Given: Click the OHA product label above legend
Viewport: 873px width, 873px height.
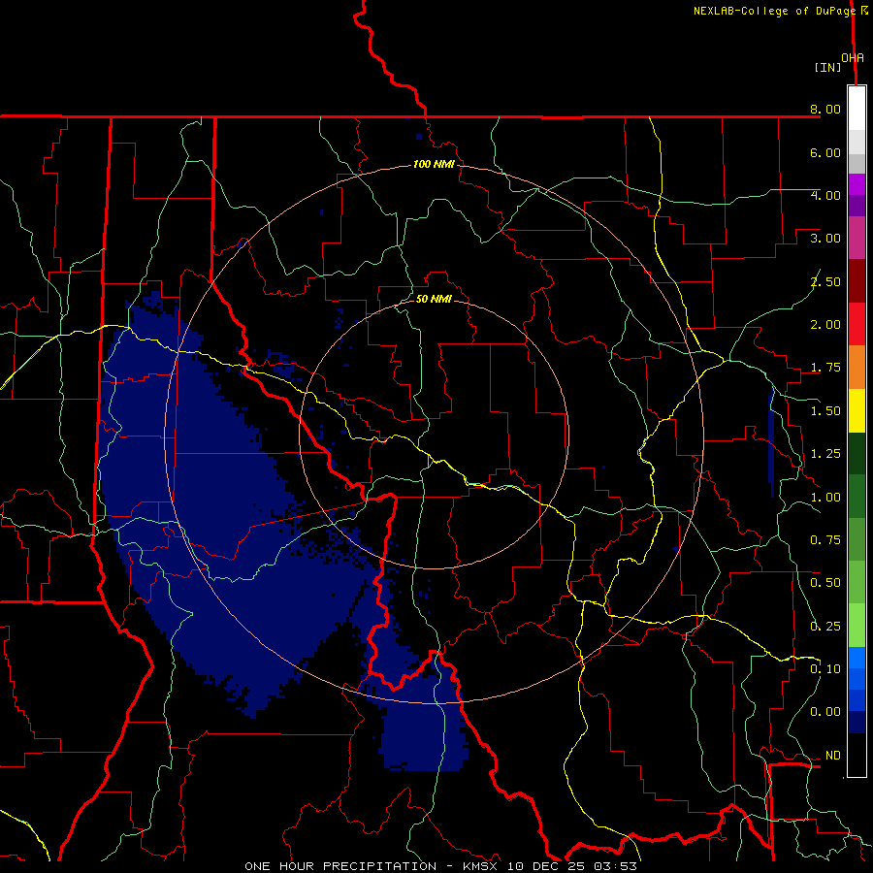Looking at the screenshot, I should (x=853, y=58).
